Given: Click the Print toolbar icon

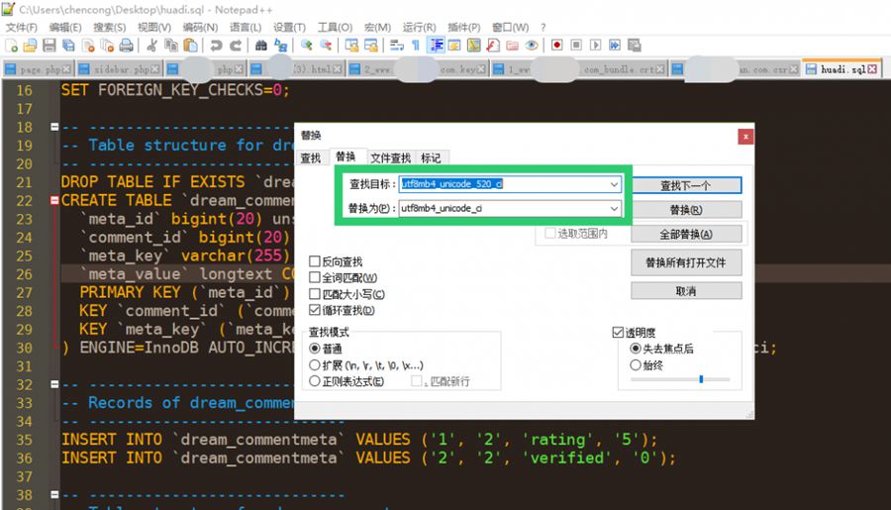Looking at the screenshot, I should coord(126,46).
